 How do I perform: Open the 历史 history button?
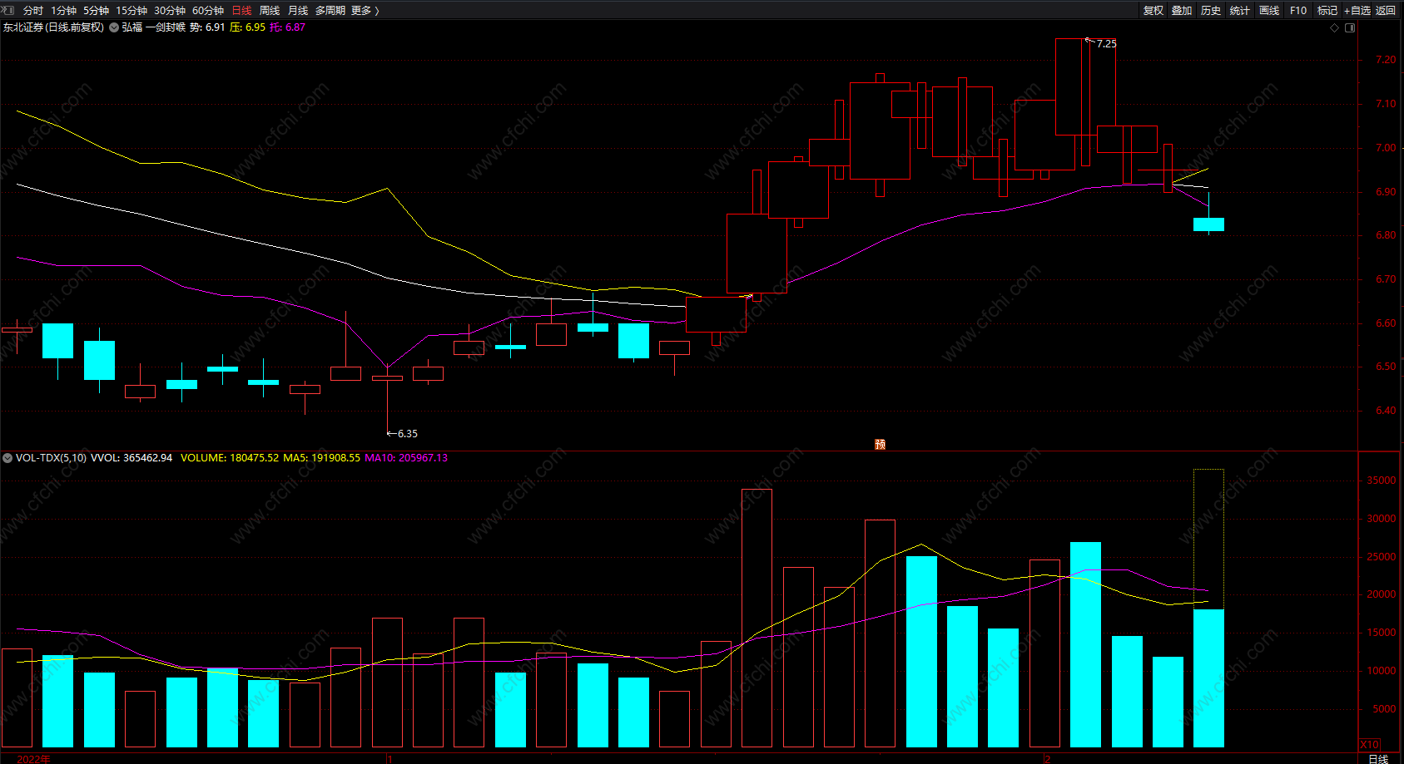tap(1211, 11)
